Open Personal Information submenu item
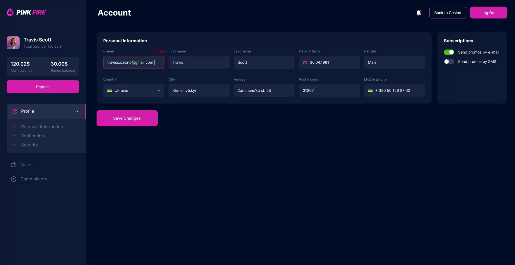 42,127
